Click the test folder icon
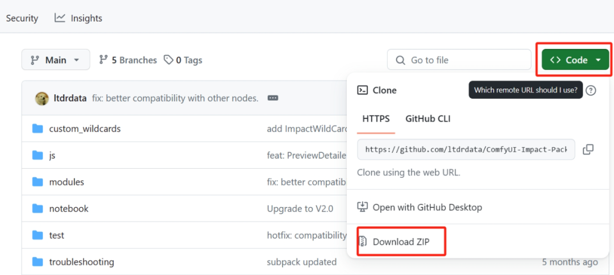Screen dimensions: 614x275 (38, 235)
